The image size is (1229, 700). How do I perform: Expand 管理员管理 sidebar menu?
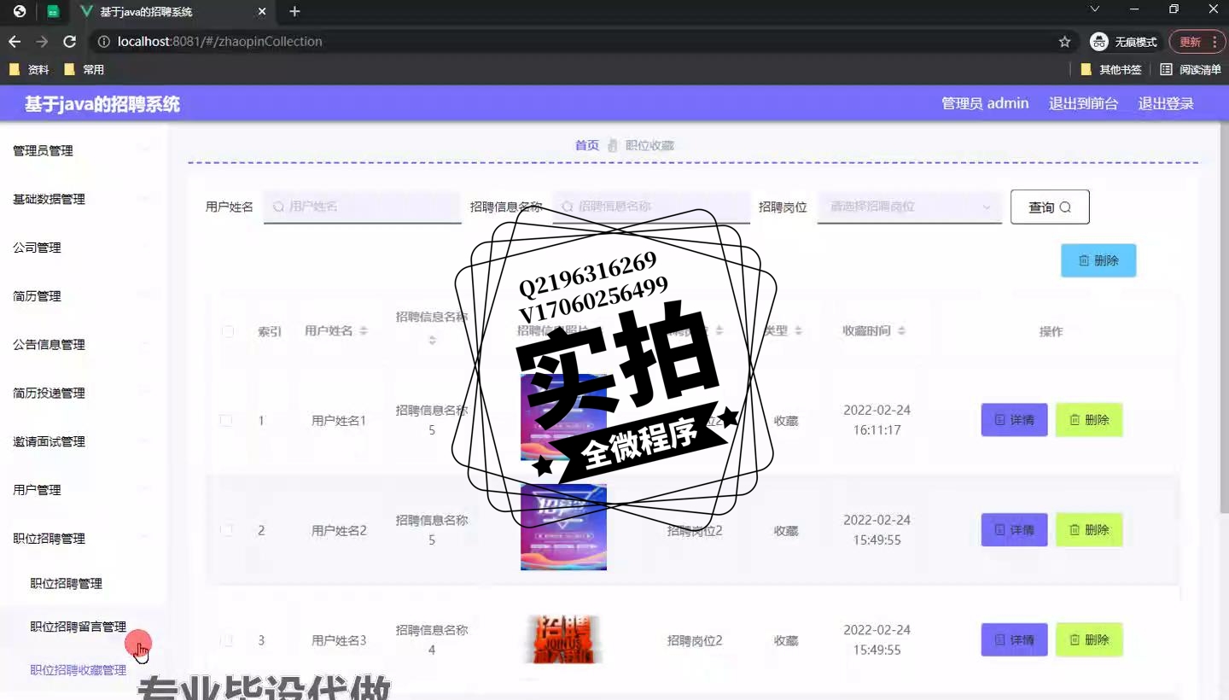[x=83, y=150]
